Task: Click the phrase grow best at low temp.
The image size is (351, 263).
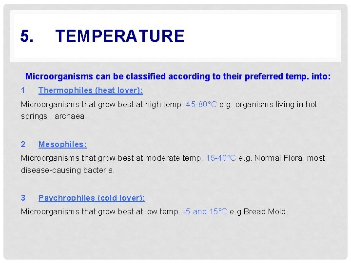Action: [x=139, y=211]
